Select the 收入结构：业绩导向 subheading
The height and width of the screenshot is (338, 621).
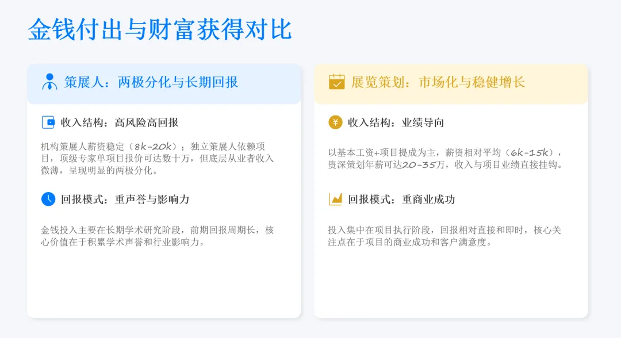396,122
